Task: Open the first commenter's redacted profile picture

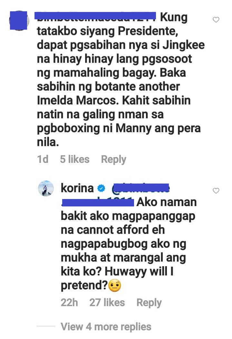Action: pos(19,20)
